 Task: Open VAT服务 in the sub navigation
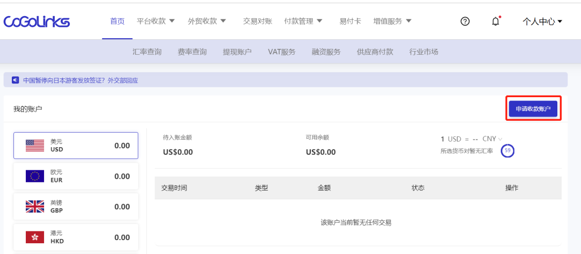tap(281, 52)
